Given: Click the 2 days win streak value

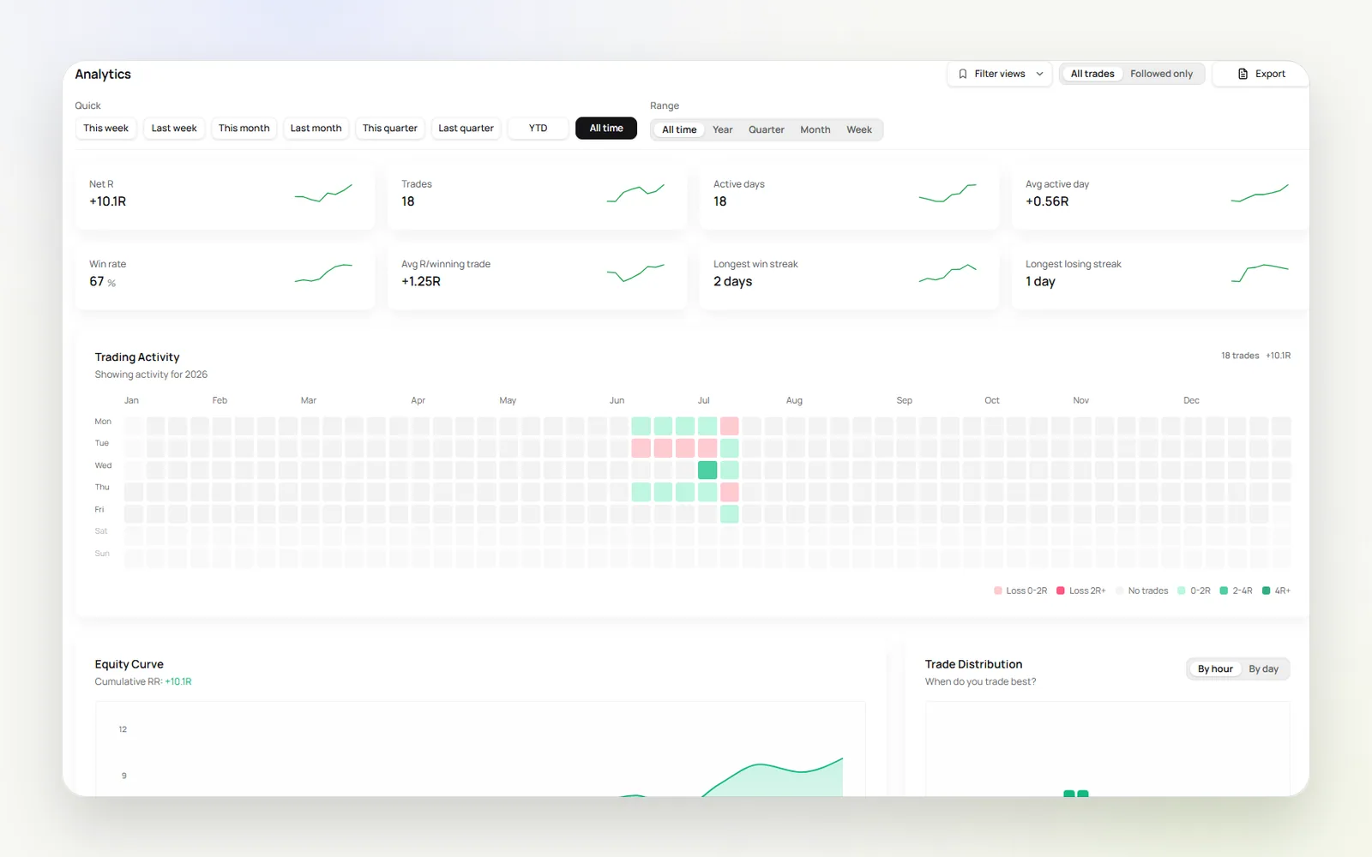Looking at the screenshot, I should click(x=733, y=282).
